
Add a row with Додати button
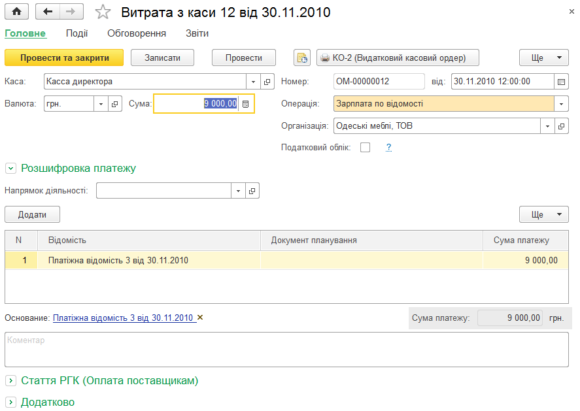tap(32, 214)
